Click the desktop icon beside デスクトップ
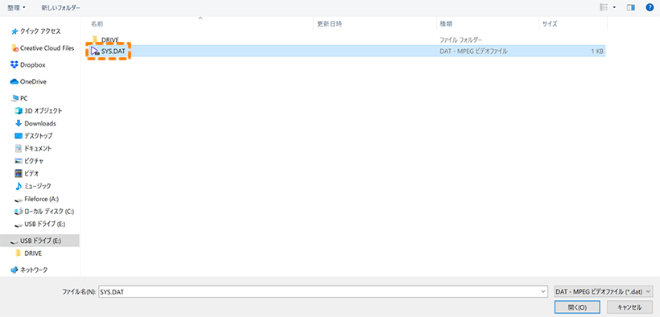This screenshot has width=660, height=317. click(x=18, y=136)
